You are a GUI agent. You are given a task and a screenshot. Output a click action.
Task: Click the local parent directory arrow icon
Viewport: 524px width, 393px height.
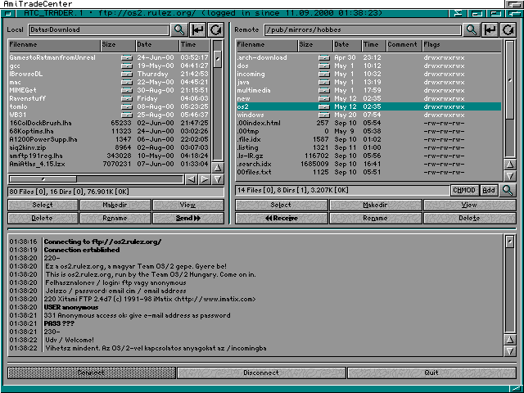click(x=198, y=29)
